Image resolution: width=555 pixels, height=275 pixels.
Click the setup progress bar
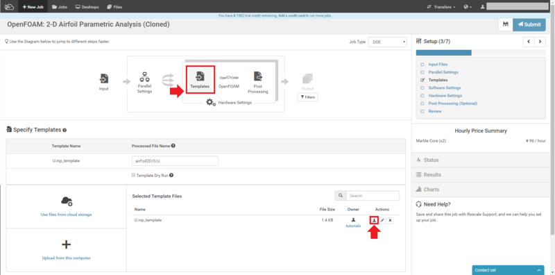click(481, 53)
